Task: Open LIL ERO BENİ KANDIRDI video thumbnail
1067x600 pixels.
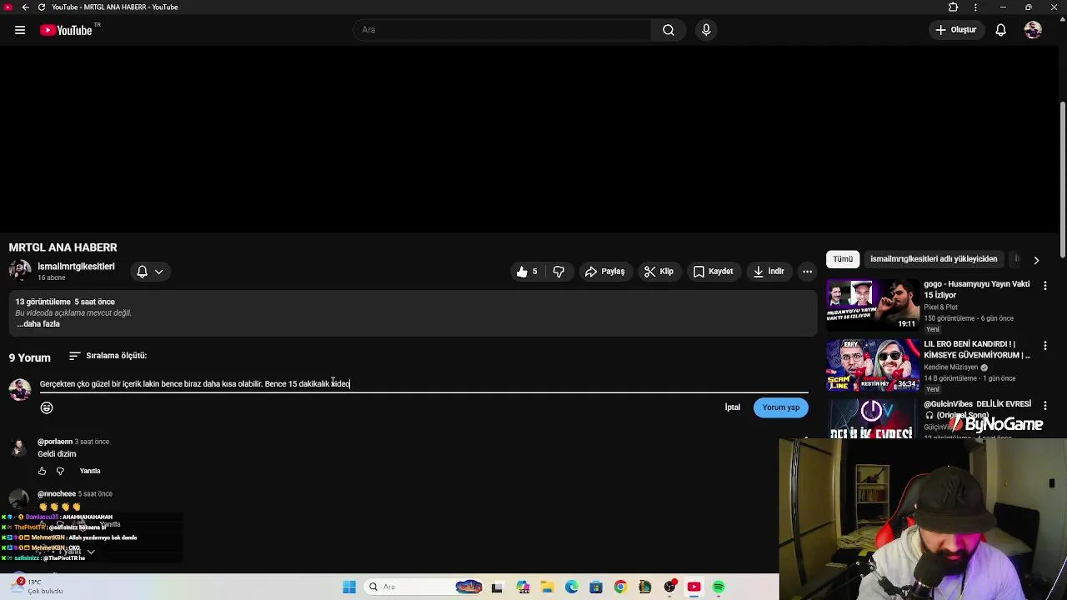Action: coord(872,365)
